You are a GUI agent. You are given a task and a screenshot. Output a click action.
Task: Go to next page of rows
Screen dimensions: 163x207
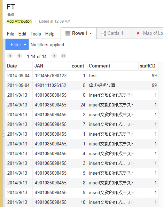pyautogui.click(x=54, y=56)
